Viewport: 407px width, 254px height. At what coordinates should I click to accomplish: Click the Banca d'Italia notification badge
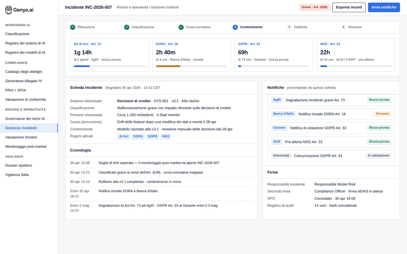283,114
